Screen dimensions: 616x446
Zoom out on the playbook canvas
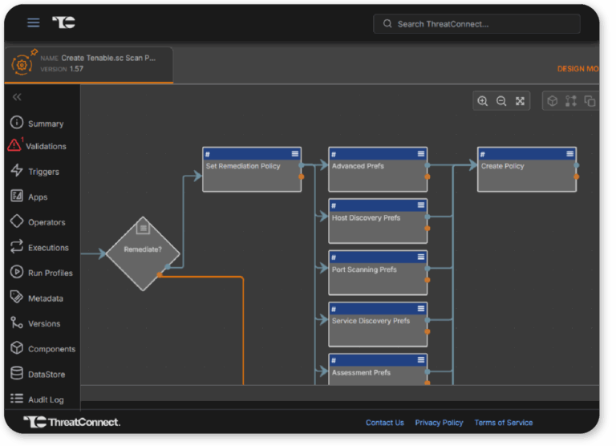pos(501,101)
